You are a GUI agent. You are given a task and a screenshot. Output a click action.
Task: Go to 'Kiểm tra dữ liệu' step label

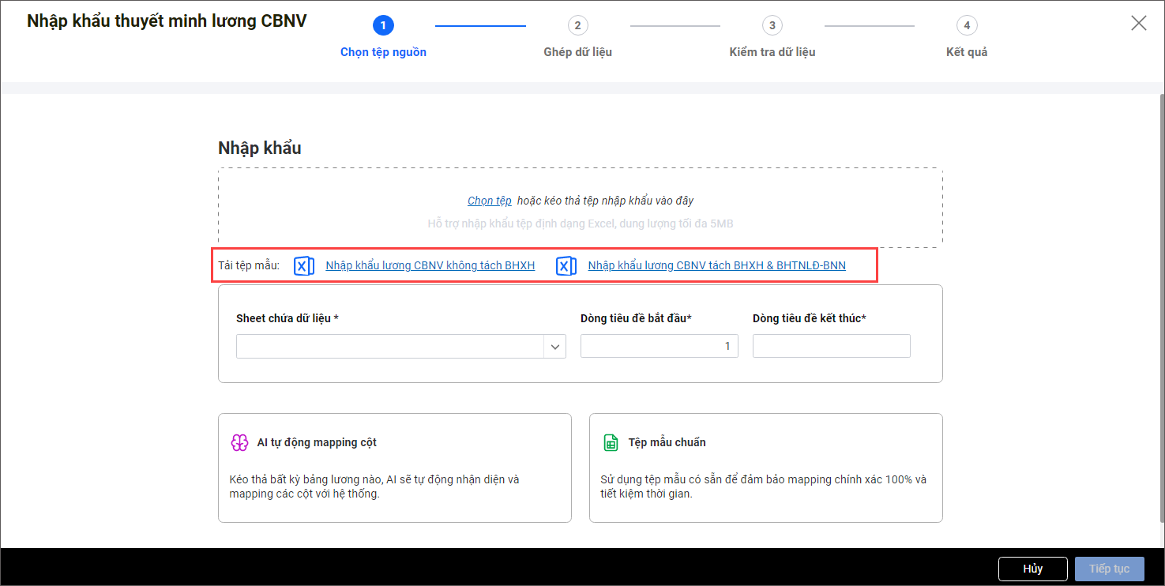[772, 52]
